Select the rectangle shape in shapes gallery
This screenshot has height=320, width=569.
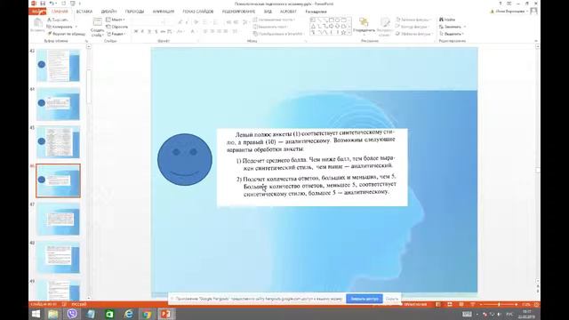pos(332,20)
